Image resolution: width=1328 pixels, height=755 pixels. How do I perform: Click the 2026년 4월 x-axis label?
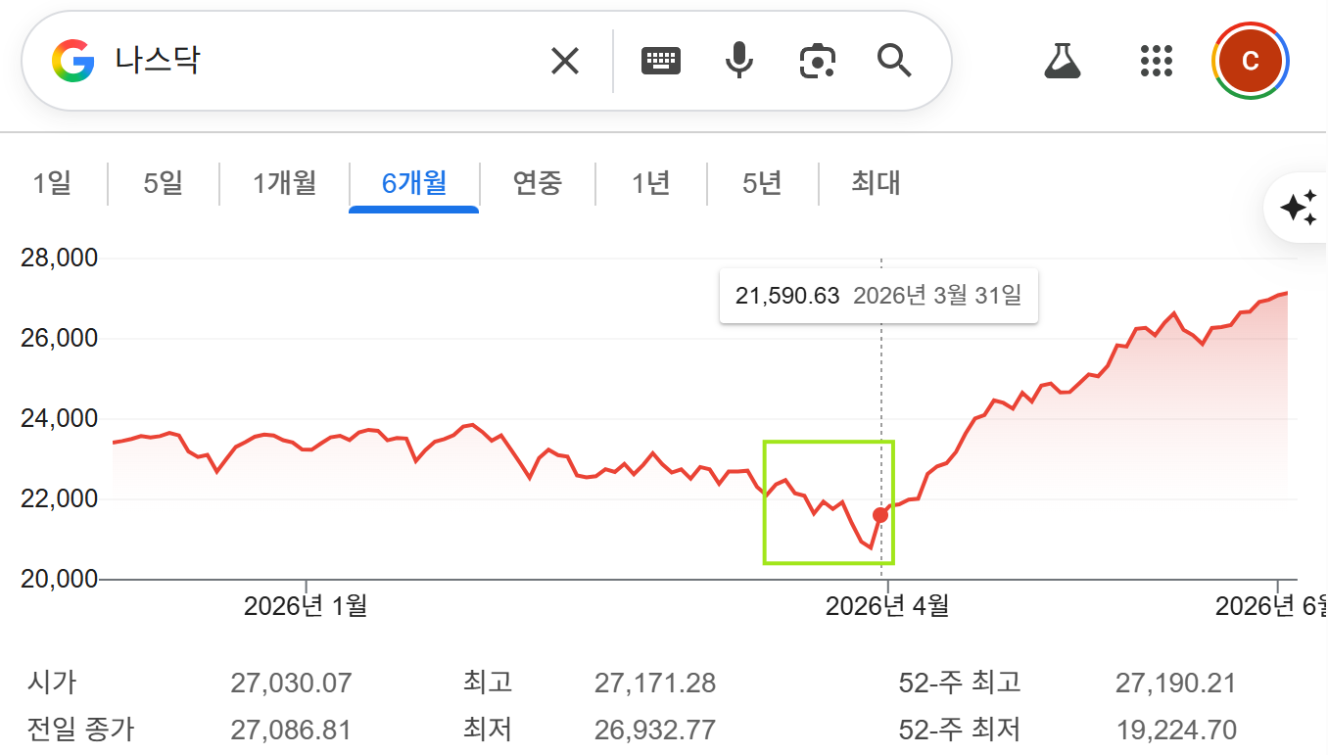point(887,606)
